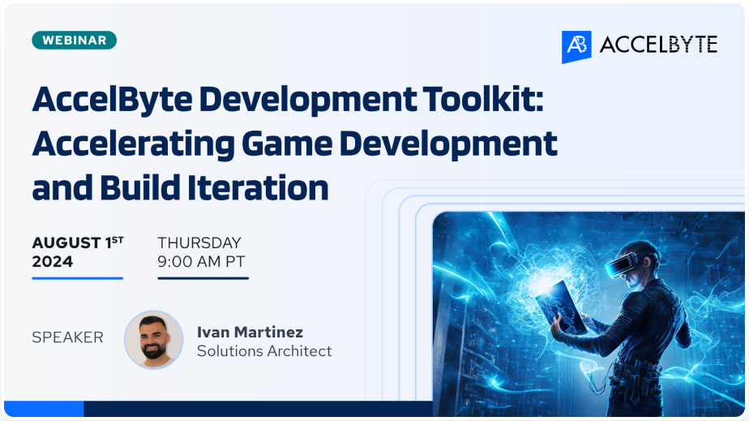Click the ACCELBYTE wordmark text
Image resolution: width=749 pixels, height=421 pixels.
click(x=658, y=45)
